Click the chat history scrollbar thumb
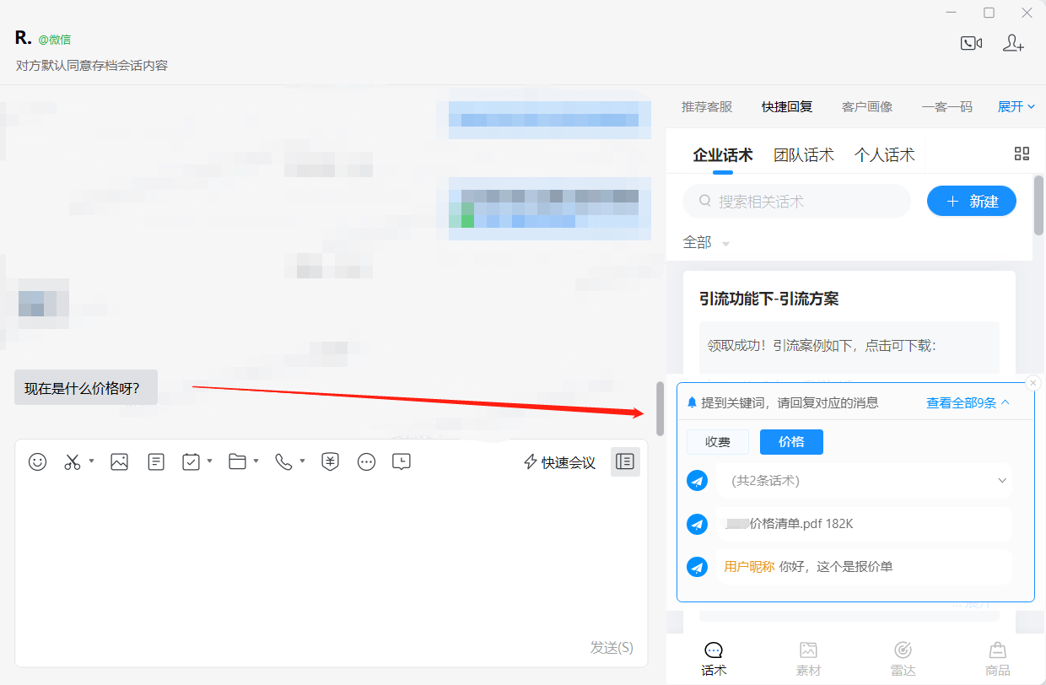Screen dimensions: 1046x685 pos(660,408)
